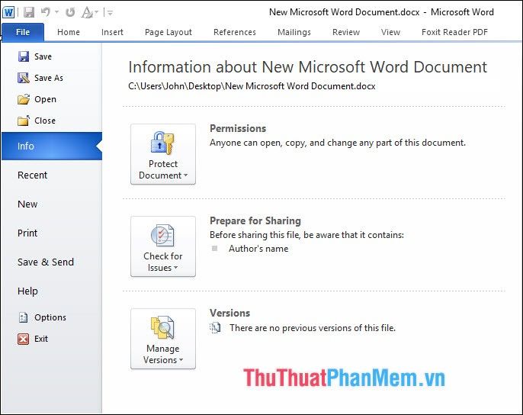Open the Customize Quick Access Toolbar arrow
The image size is (523, 415).
110,13
